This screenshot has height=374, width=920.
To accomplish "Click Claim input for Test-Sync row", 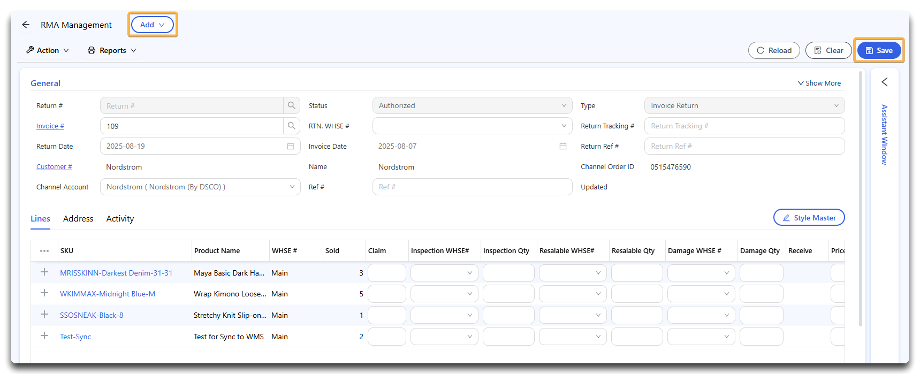I will [x=387, y=337].
